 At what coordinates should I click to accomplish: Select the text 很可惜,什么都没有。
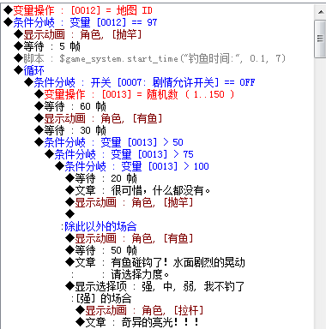click(161, 190)
